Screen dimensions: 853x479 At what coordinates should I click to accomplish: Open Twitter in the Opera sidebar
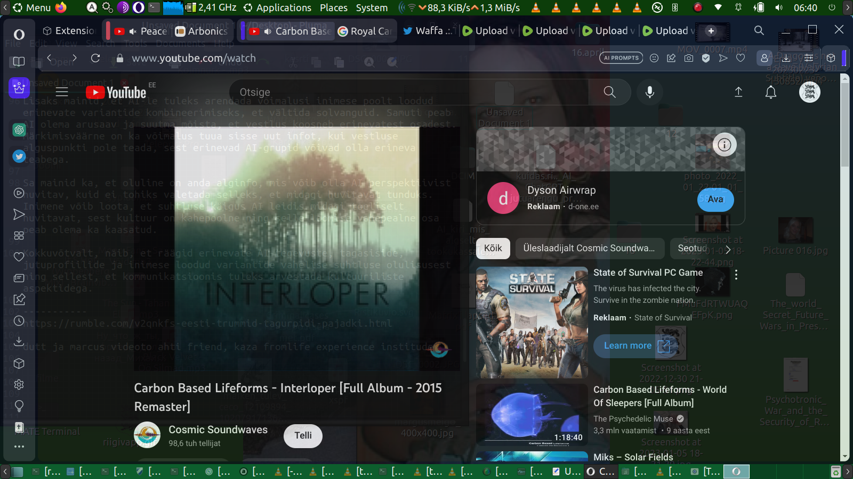(19, 156)
